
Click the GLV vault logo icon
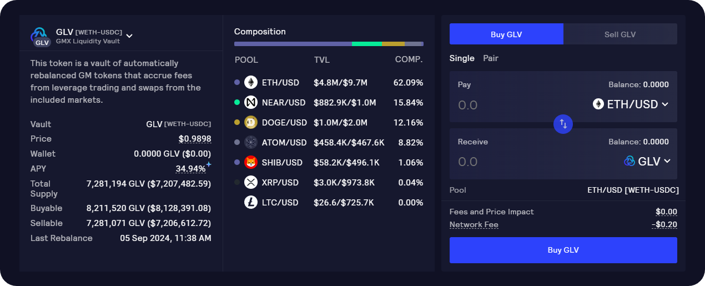(x=41, y=37)
